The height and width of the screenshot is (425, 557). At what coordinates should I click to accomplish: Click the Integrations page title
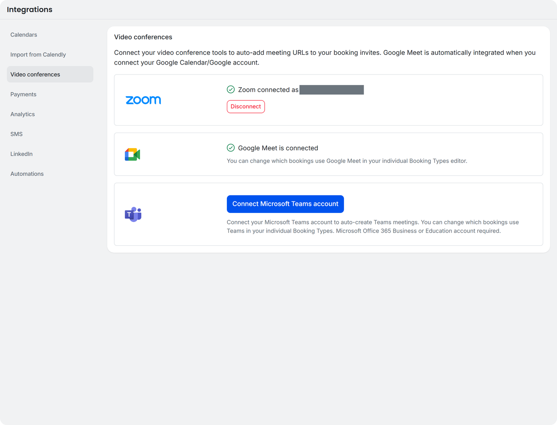(x=29, y=9)
